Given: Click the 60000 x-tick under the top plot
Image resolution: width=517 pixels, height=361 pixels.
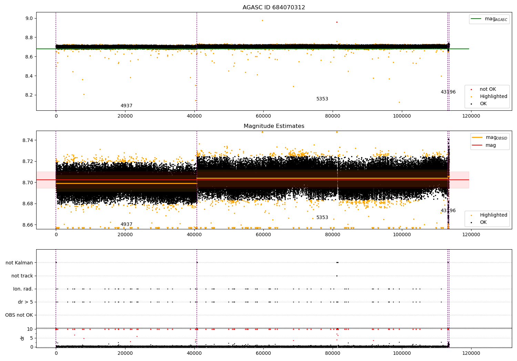Looking at the screenshot, I should click(x=263, y=116).
